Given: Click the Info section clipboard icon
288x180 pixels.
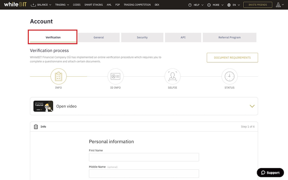Looking at the screenshot, I should pos(36,127).
